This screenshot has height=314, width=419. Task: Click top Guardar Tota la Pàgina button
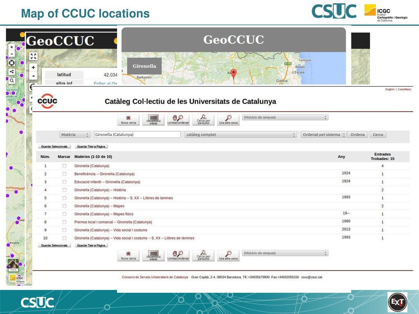tap(91, 146)
